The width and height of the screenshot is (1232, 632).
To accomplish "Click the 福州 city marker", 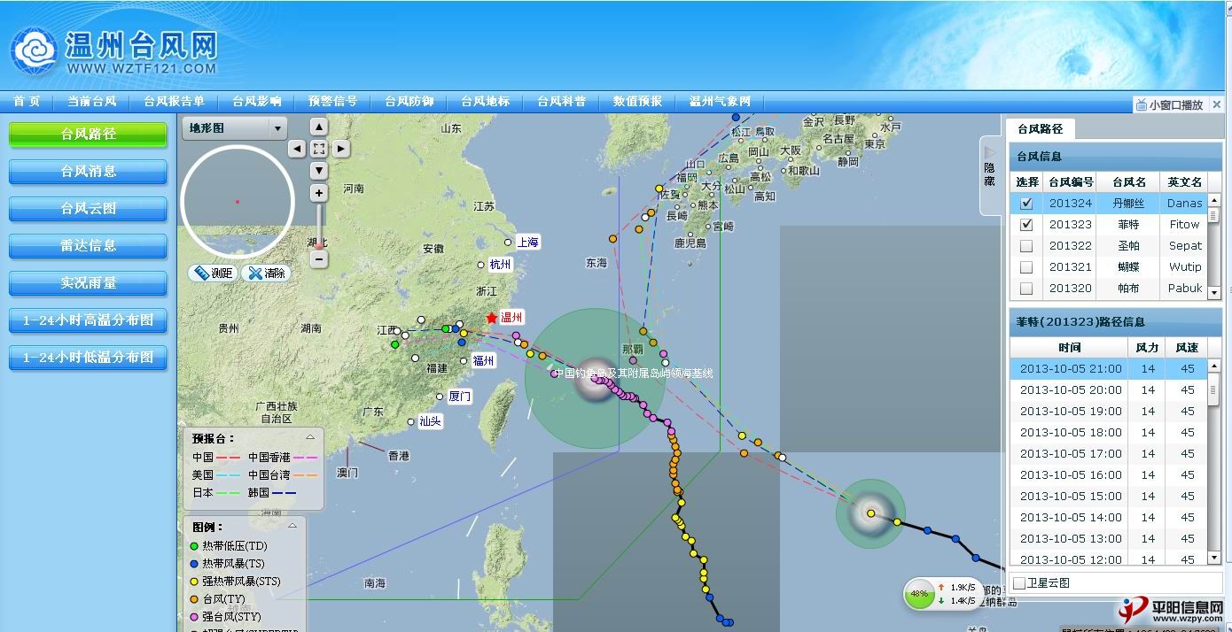I will click(x=464, y=360).
